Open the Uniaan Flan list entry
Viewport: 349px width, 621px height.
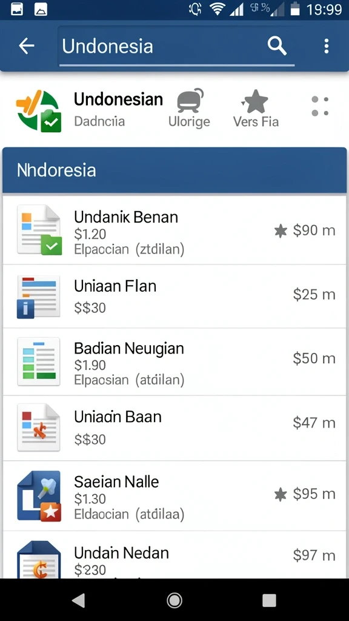tap(174, 296)
